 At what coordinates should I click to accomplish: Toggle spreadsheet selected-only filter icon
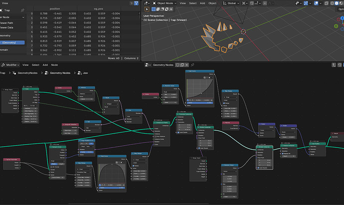(x=132, y=3)
